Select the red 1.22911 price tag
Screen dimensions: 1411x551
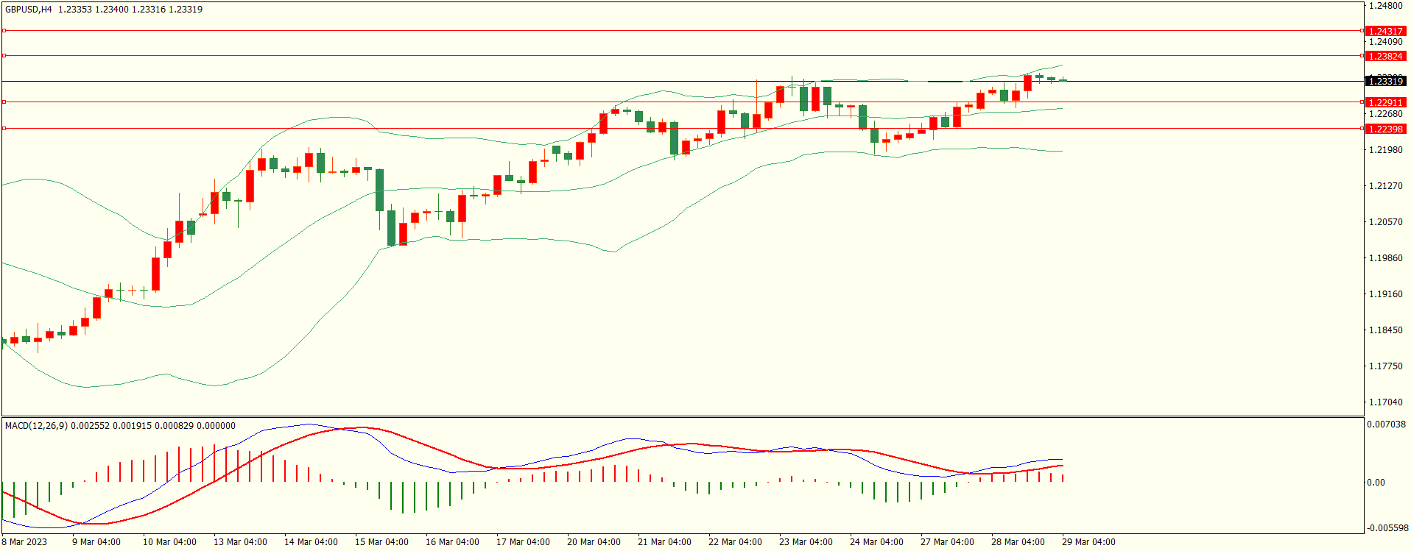point(1385,103)
